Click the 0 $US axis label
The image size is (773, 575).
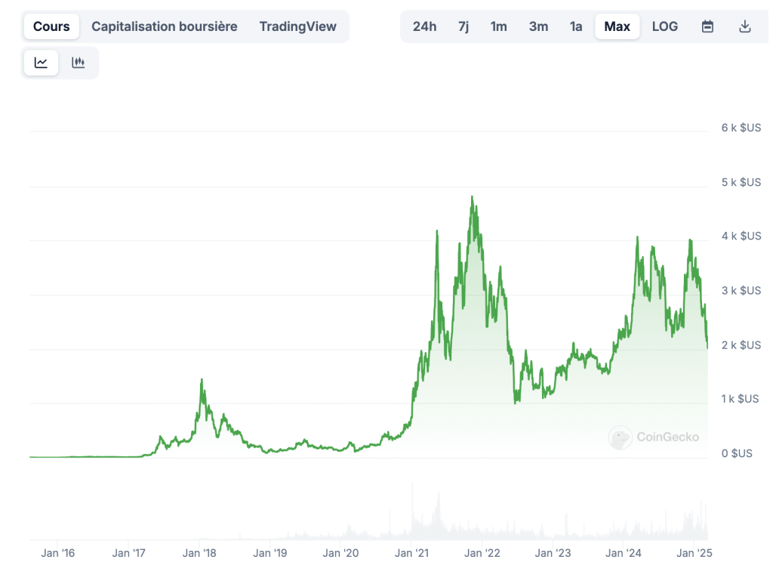(x=737, y=453)
